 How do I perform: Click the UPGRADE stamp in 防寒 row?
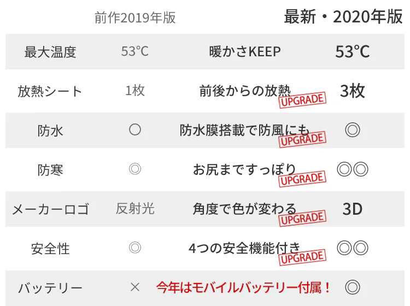(302, 178)
